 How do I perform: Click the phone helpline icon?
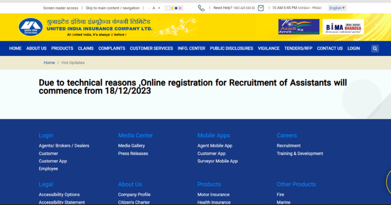pyautogui.click(x=201, y=8)
